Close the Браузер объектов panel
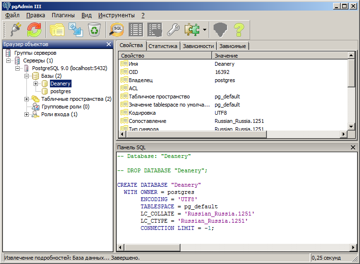The width and height of the screenshot is (360, 264). 109,44
